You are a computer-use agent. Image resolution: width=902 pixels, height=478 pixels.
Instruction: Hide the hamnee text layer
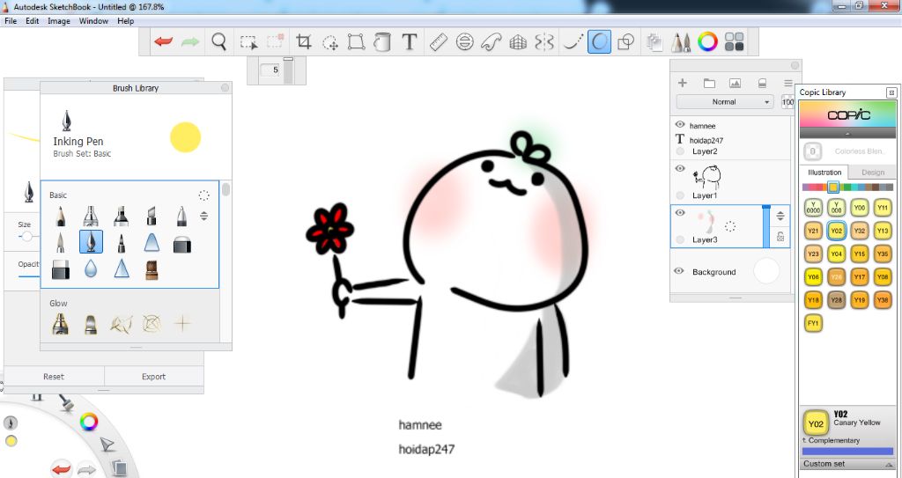pyautogui.click(x=680, y=124)
